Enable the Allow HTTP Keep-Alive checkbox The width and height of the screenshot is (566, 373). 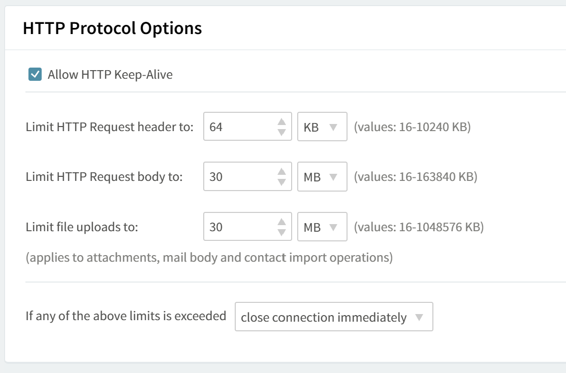click(35, 75)
